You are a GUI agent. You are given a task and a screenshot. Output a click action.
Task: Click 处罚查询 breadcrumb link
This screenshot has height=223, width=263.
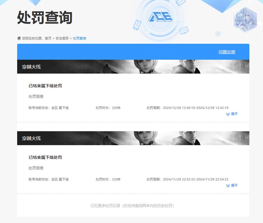80,38
